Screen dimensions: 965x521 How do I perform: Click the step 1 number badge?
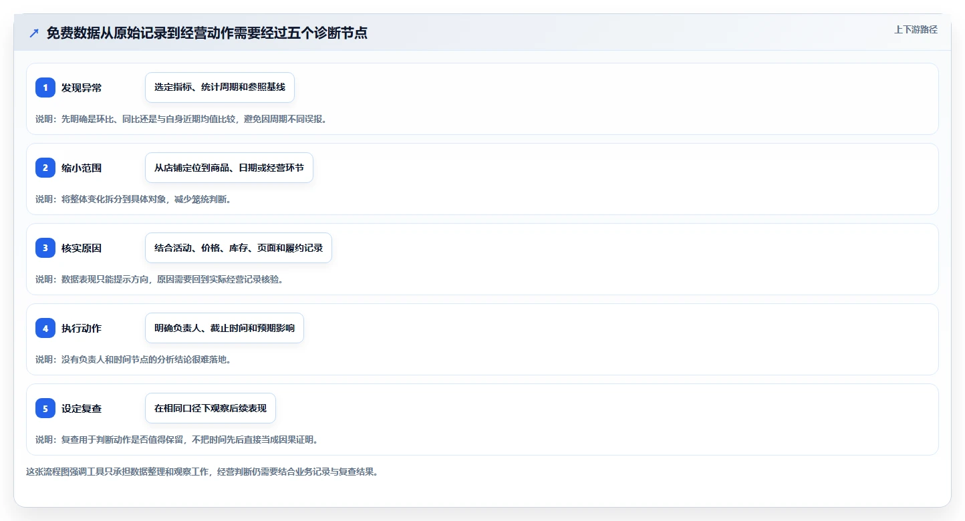(x=45, y=88)
